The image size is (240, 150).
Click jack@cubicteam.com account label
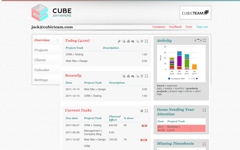coord(52,27)
